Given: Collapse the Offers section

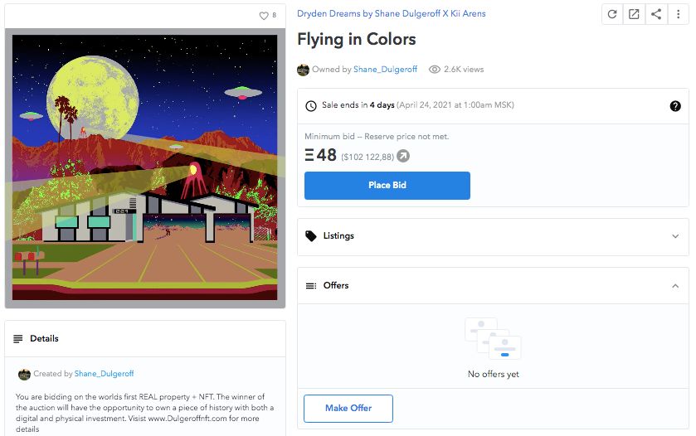Looking at the screenshot, I should pyautogui.click(x=675, y=286).
